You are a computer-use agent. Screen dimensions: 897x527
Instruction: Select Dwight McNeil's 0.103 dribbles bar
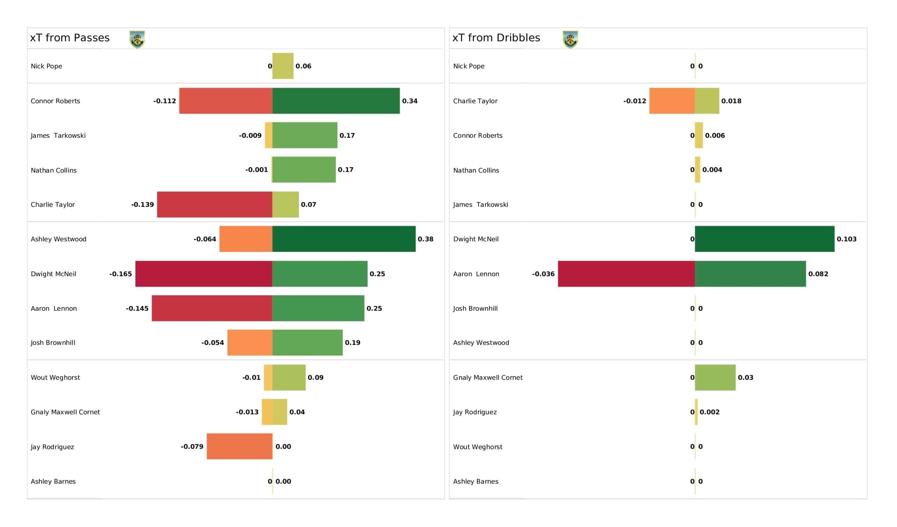(765, 239)
